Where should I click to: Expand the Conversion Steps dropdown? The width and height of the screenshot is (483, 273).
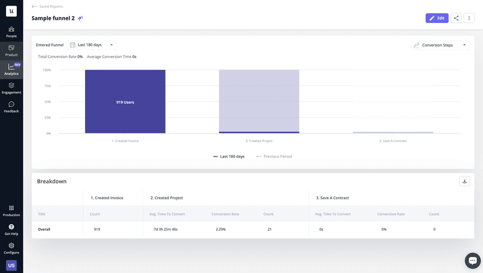[x=441, y=45]
